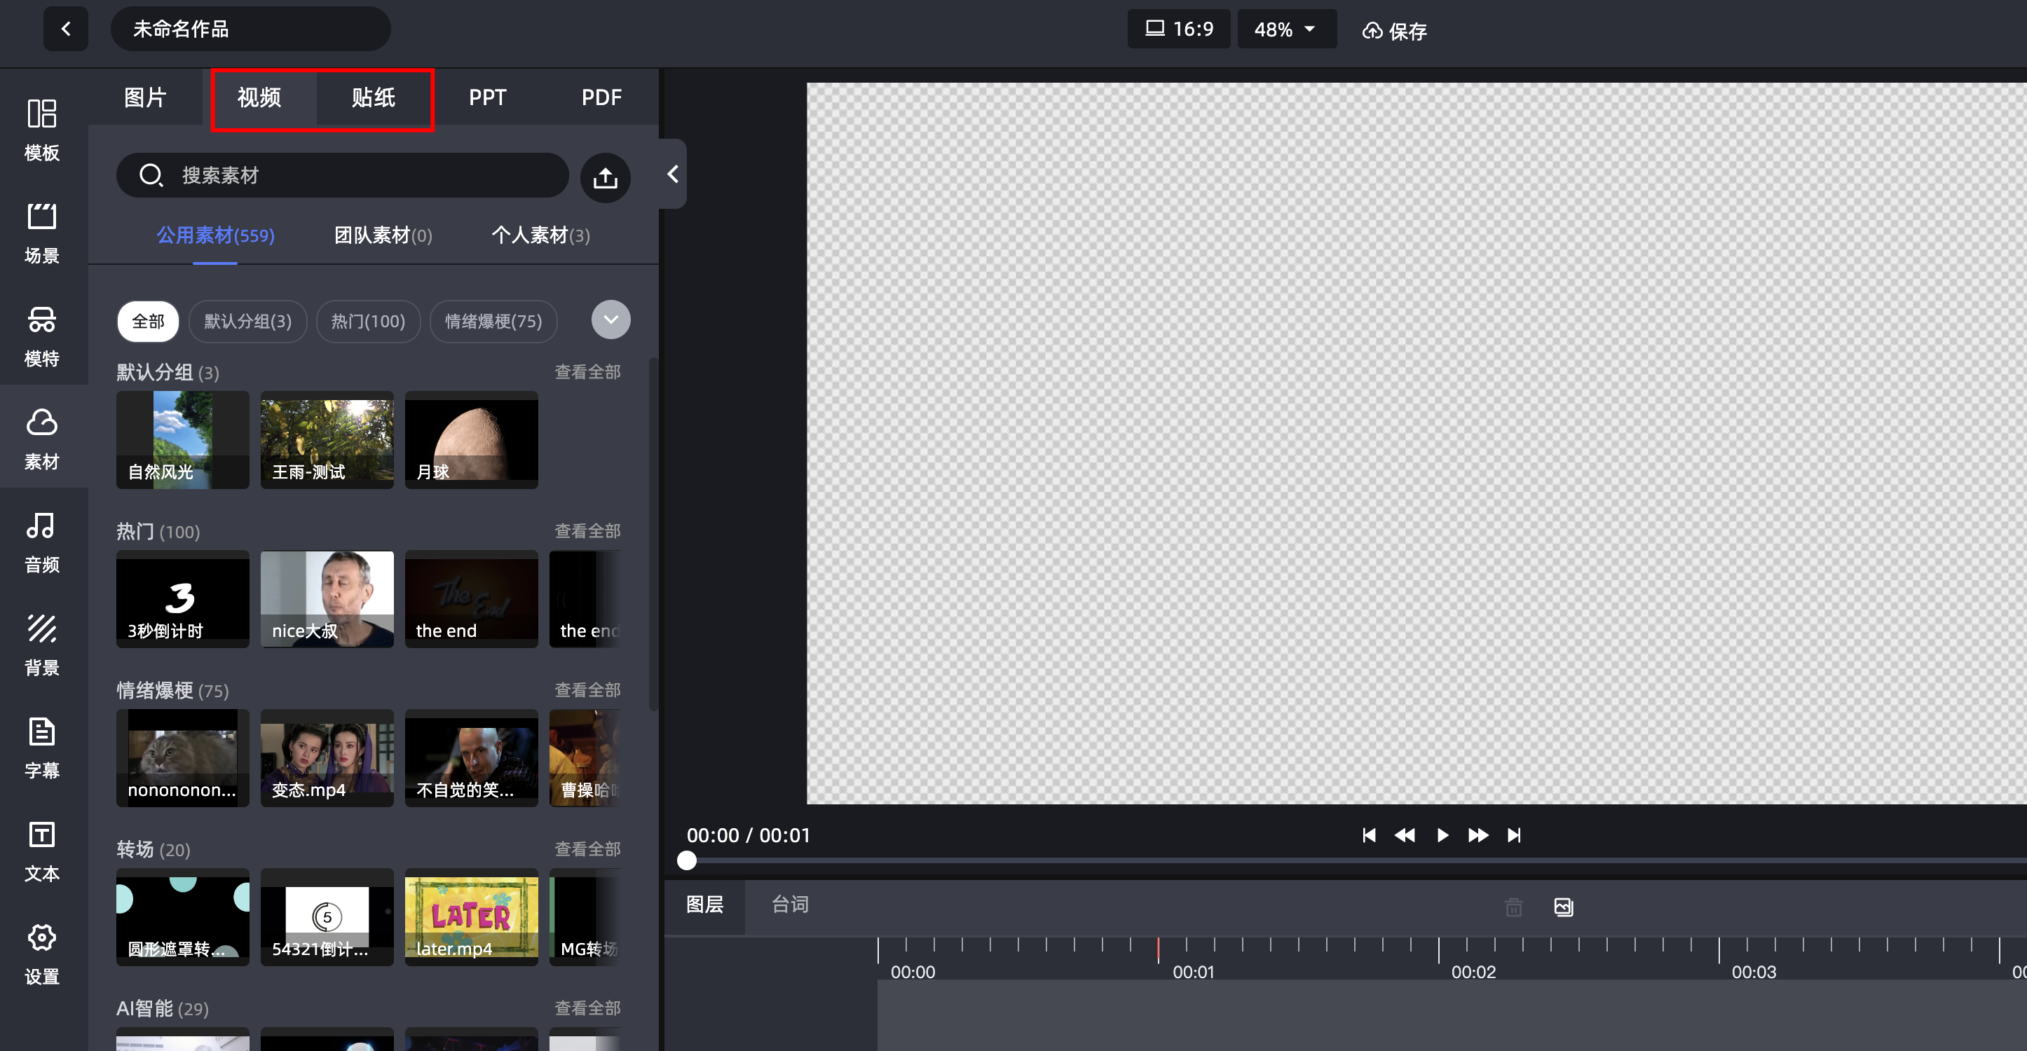Select the 个人素材(3) tab
The width and height of the screenshot is (2027, 1051).
540,235
